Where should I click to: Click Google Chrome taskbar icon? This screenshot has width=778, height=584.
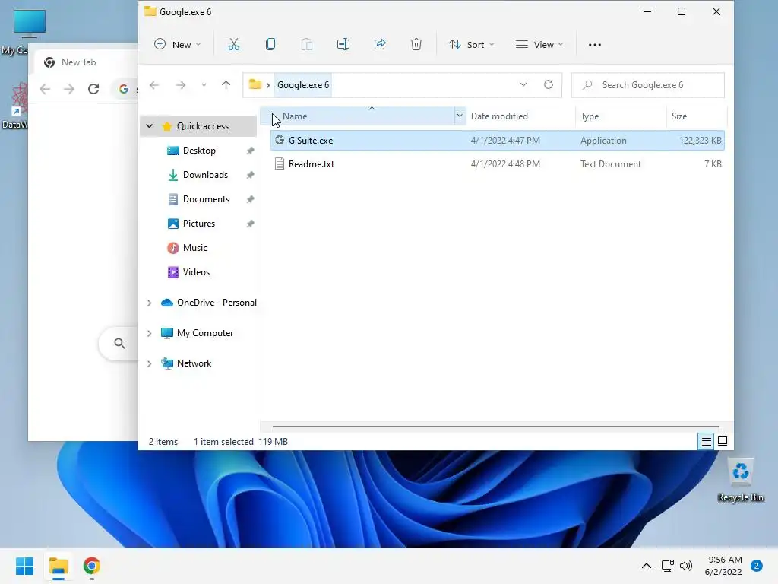(92, 566)
